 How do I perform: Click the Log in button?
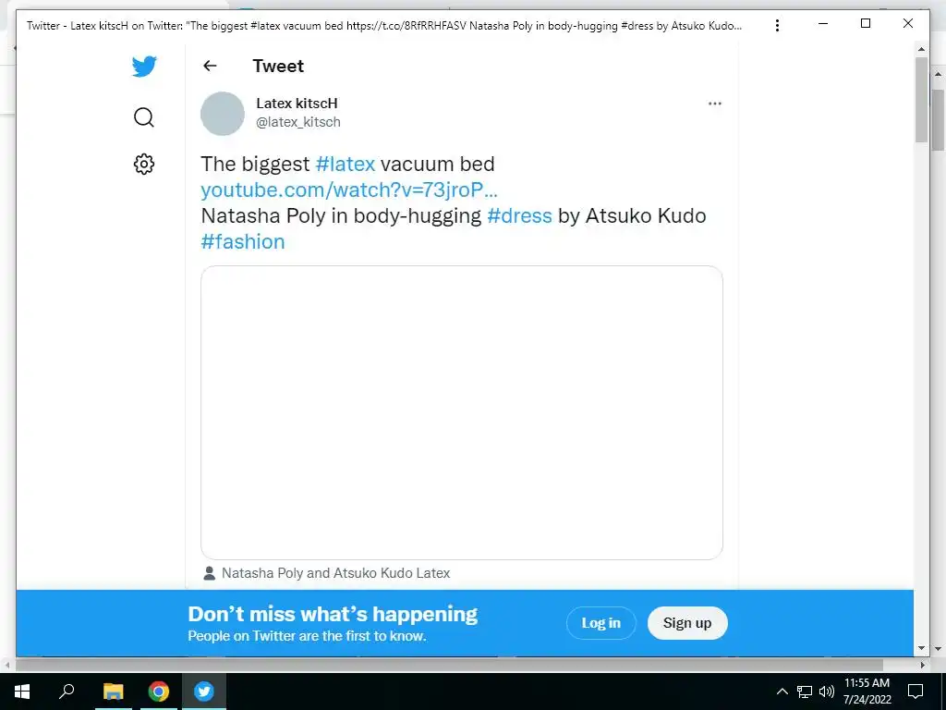600,623
